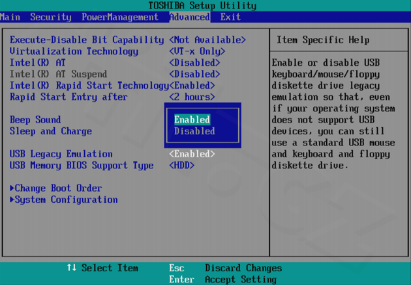Expand the System Configuration submenu
Screen dimensions: 411x285
pyautogui.click(x=64, y=200)
